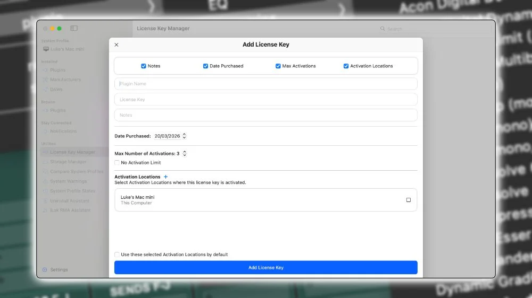Select License Key Manager in sidebar
Screen dimensions: 532x298
point(73,152)
